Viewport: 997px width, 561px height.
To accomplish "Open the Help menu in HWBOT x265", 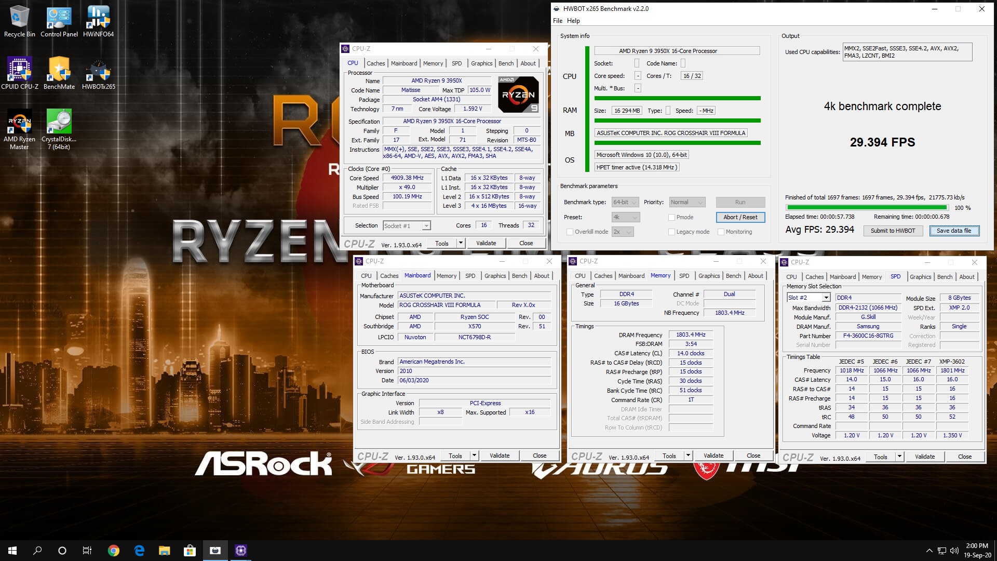I will click(x=573, y=21).
